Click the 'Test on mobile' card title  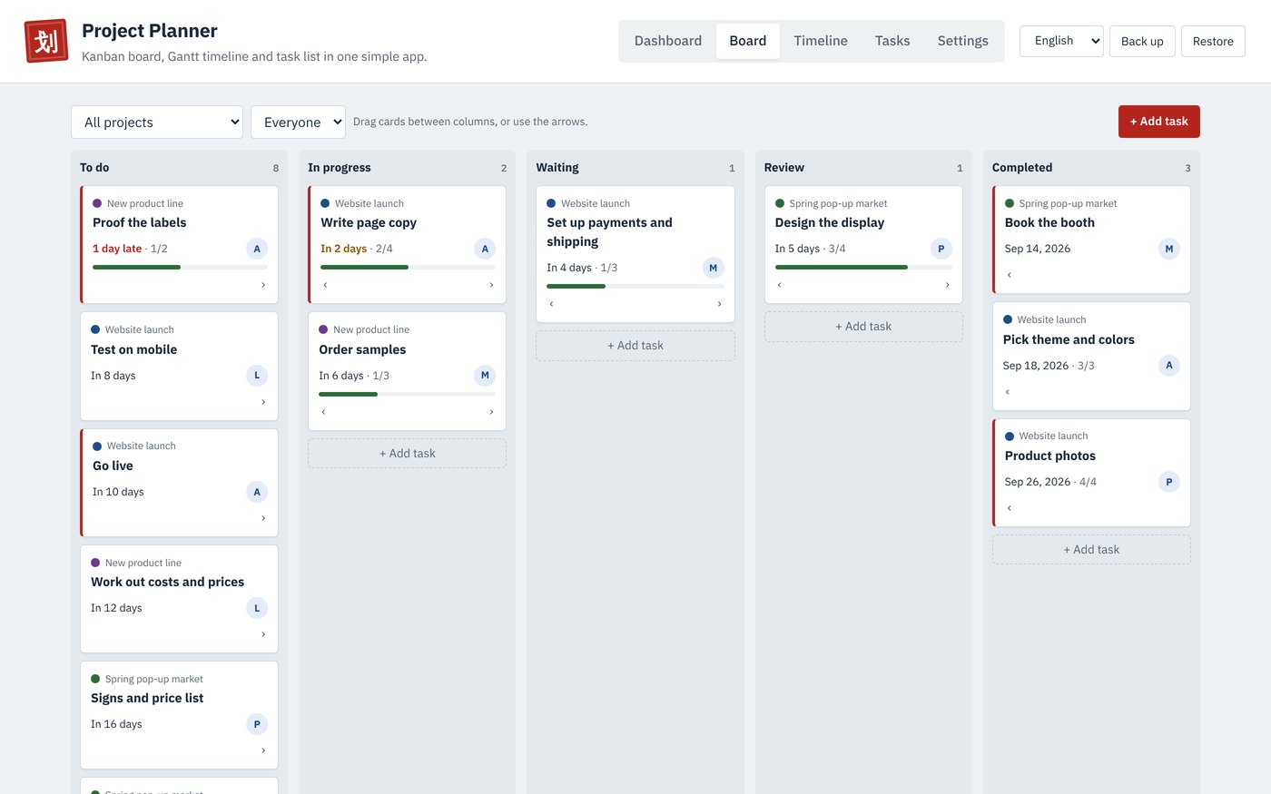tap(134, 349)
